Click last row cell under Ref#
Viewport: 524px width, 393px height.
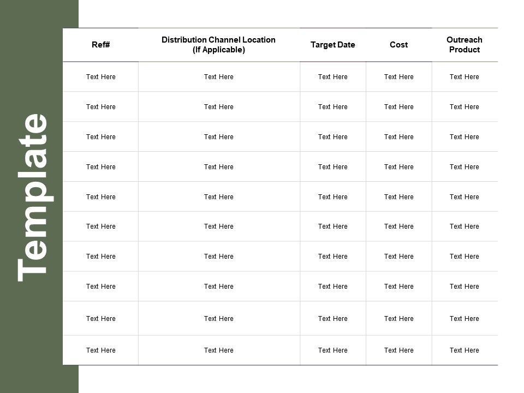click(101, 350)
